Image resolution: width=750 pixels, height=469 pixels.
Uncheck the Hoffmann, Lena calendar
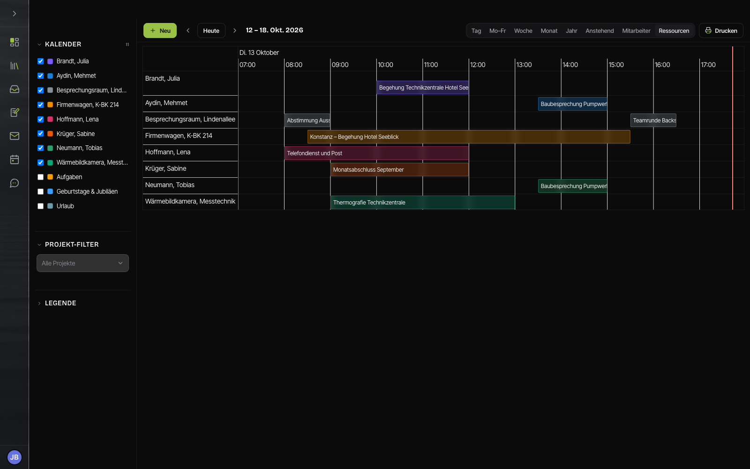(40, 119)
